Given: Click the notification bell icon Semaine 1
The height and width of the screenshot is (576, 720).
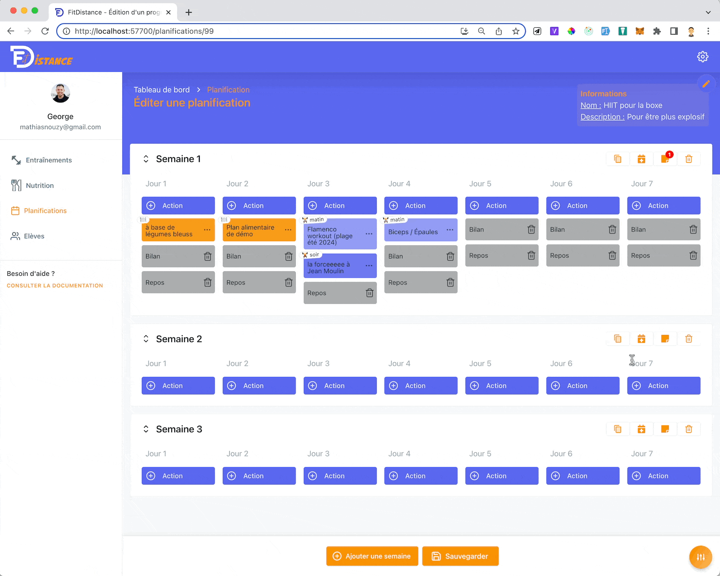Looking at the screenshot, I should click(x=665, y=159).
